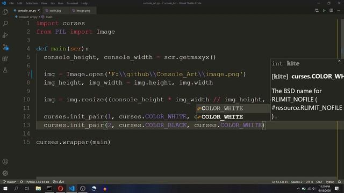Click the synchronize changes icon in status bar
The width and height of the screenshot is (344, 193).
click(x=21, y=182)
